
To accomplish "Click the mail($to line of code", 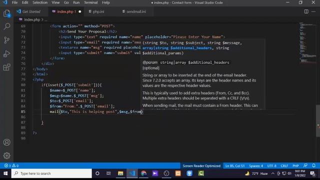I will (96, 111).
